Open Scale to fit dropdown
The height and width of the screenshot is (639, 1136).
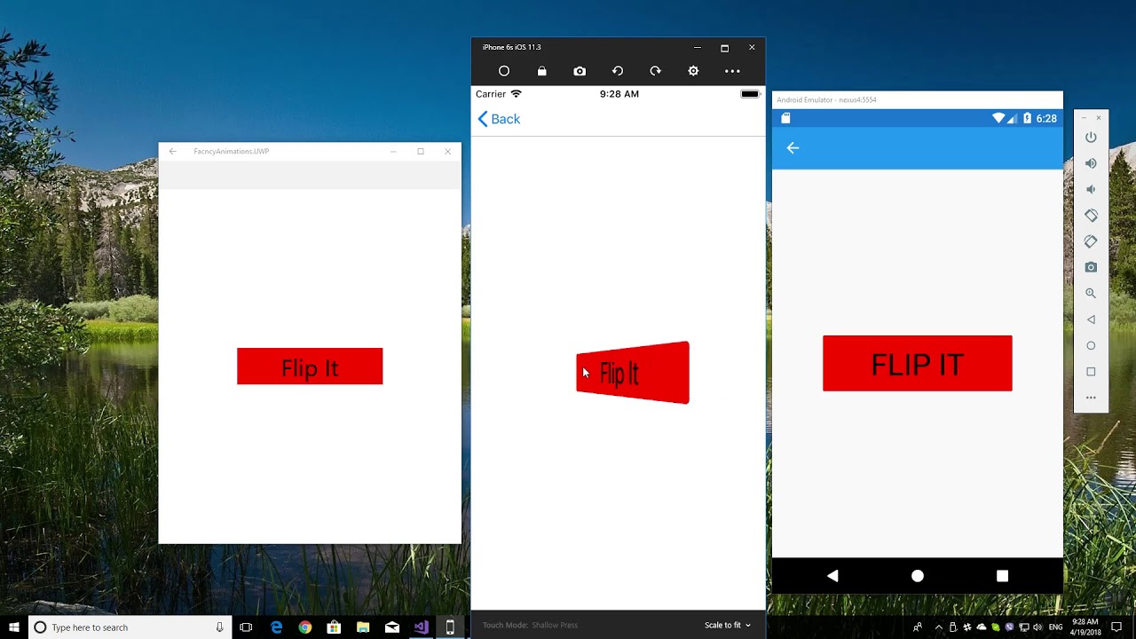click(728, 625)
